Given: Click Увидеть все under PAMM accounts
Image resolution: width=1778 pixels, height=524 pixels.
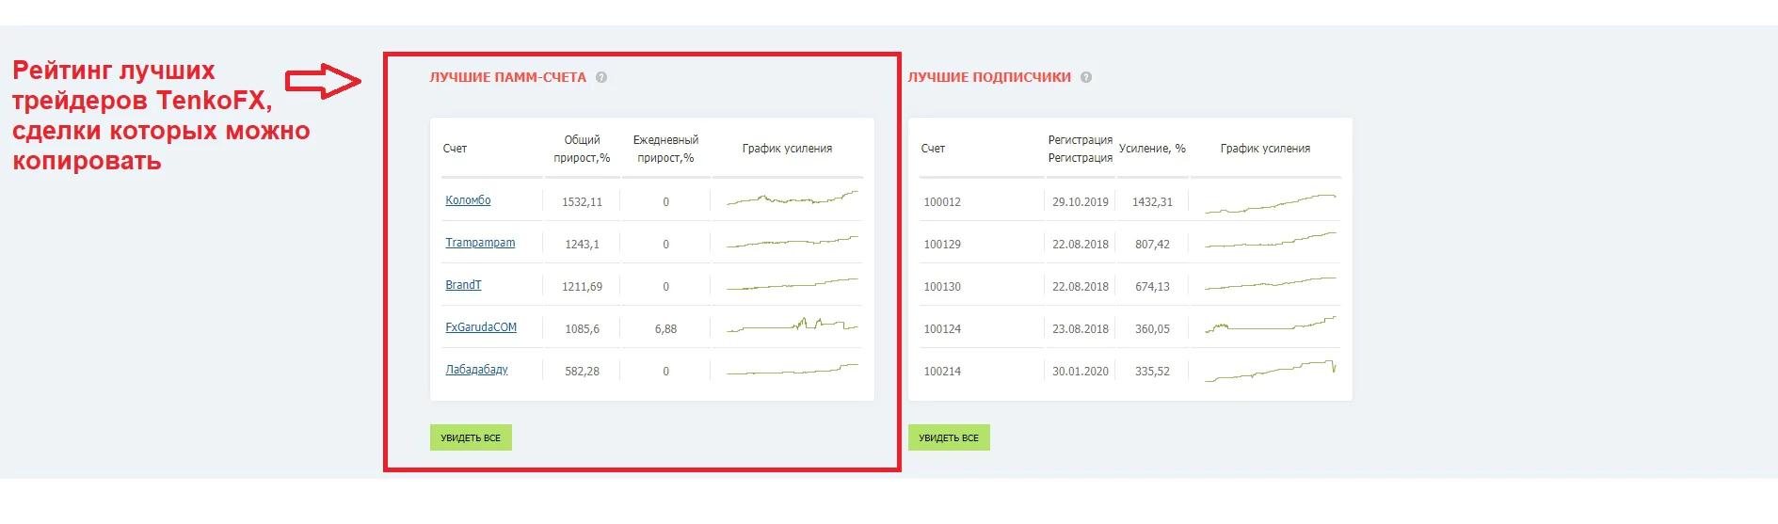Looking at the screenshot, I should [471, 437].
